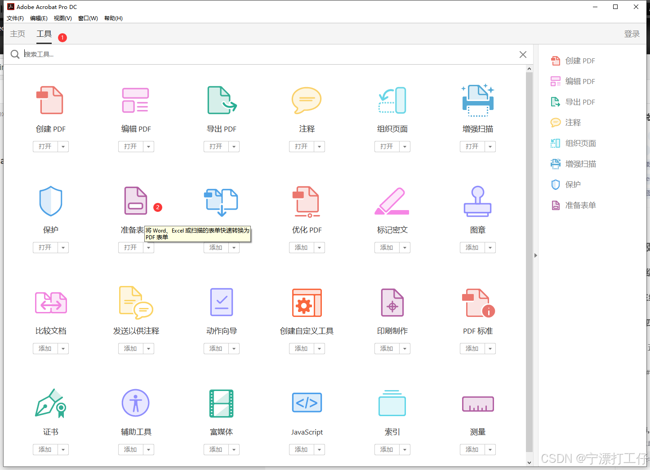This screenshot has height=470, width=650.
Task: Click the 创建自定义工具 gear icon
Action: [307, 303]
